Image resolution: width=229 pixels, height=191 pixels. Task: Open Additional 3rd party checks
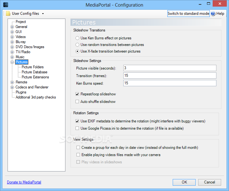click(36, 97)
